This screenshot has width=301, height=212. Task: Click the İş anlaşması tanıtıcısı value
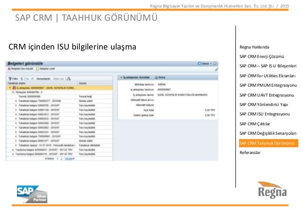(164, 90)
